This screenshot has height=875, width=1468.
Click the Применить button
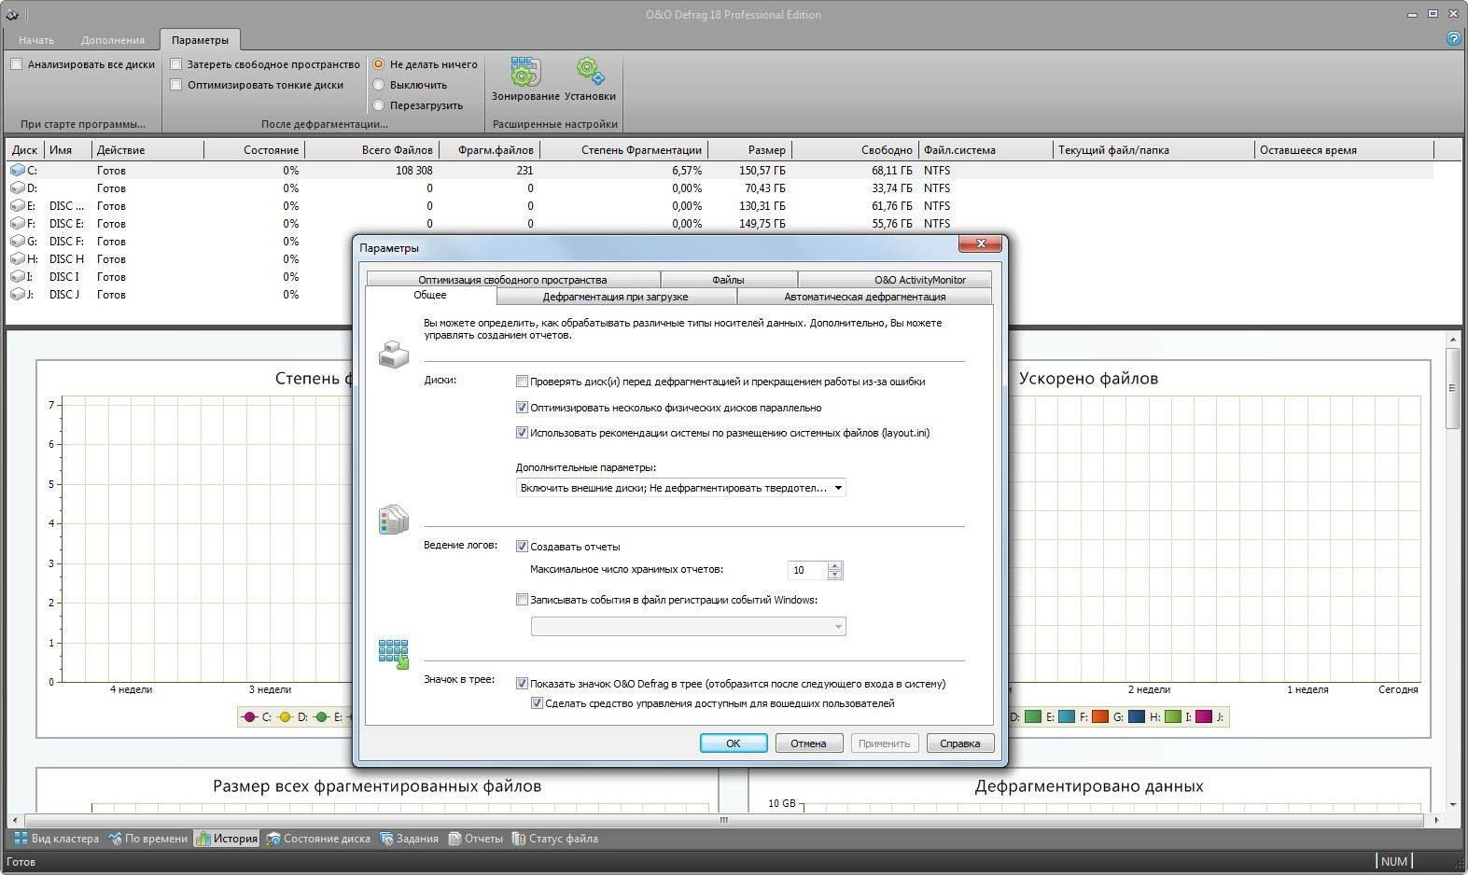[884, 743]
